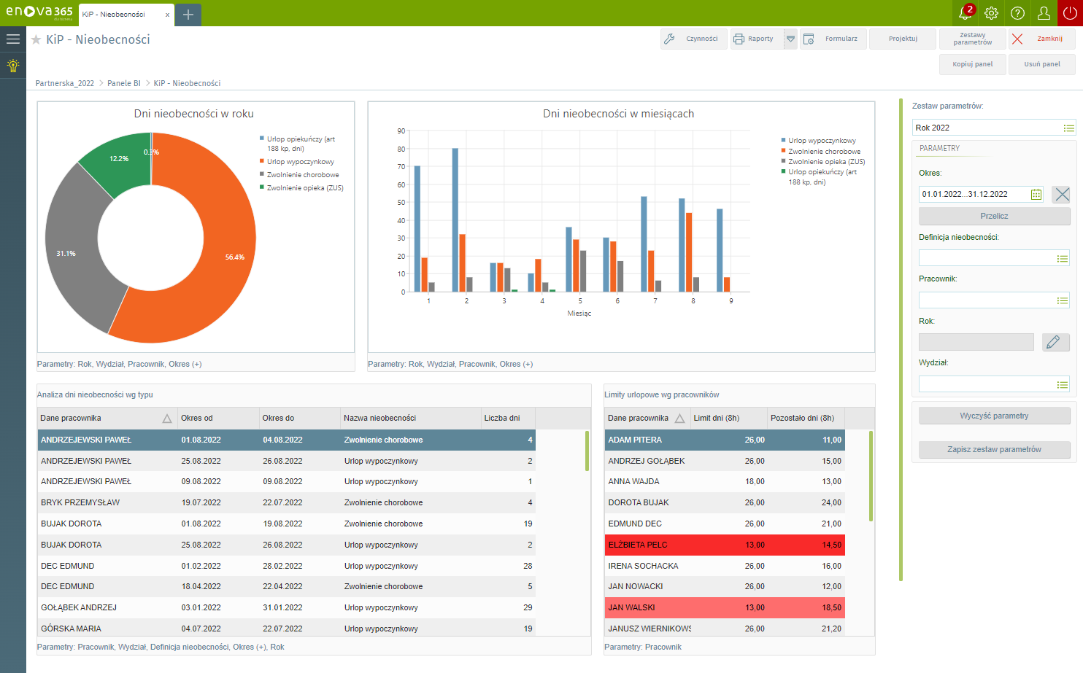The height and width of the screenshot is (673, 1083).
Task: Open the help question mark icon
Action: click(x=1017, y=13)
